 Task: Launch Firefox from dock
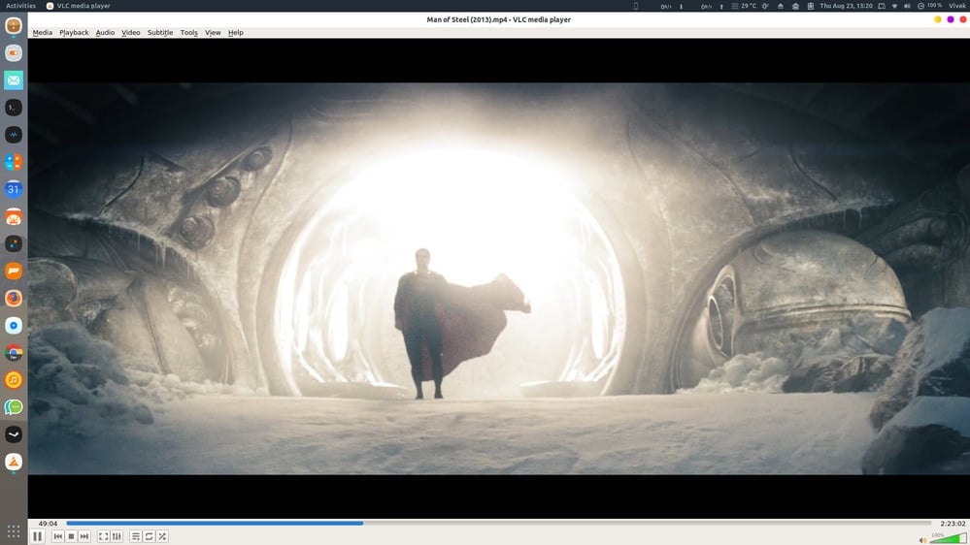pos(14,298)
